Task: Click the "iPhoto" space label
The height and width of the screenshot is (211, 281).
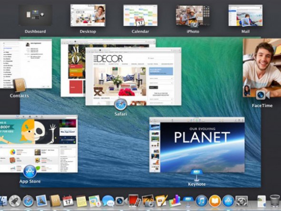Action: [193, 31]
